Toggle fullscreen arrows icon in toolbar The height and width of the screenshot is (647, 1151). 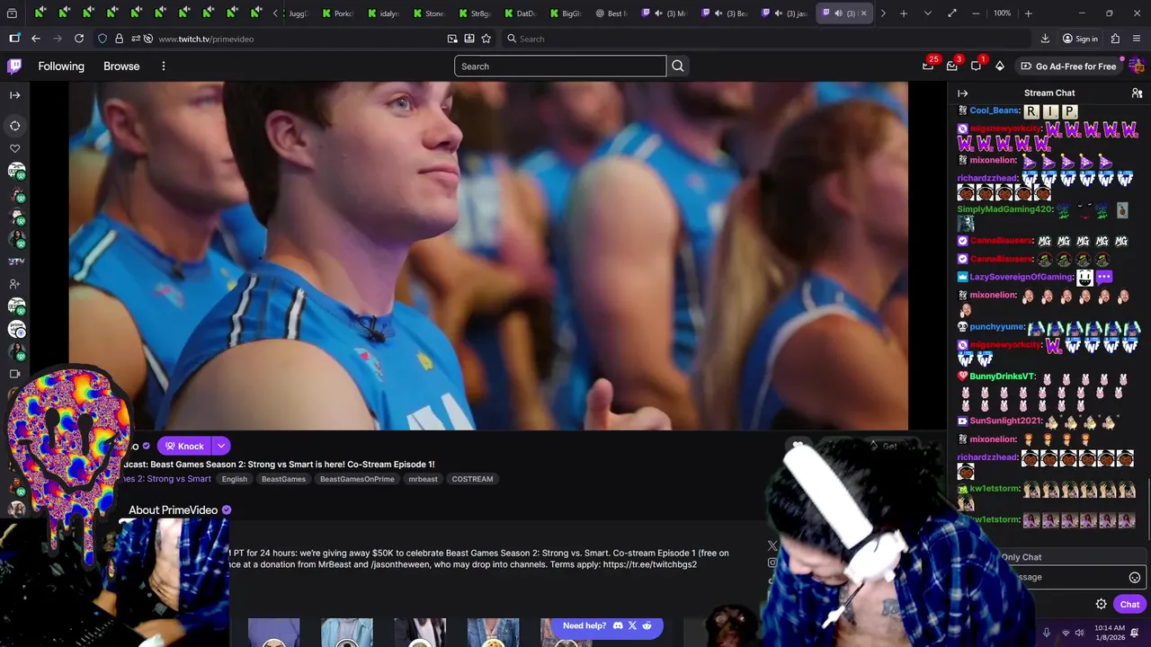pos(952,13)
